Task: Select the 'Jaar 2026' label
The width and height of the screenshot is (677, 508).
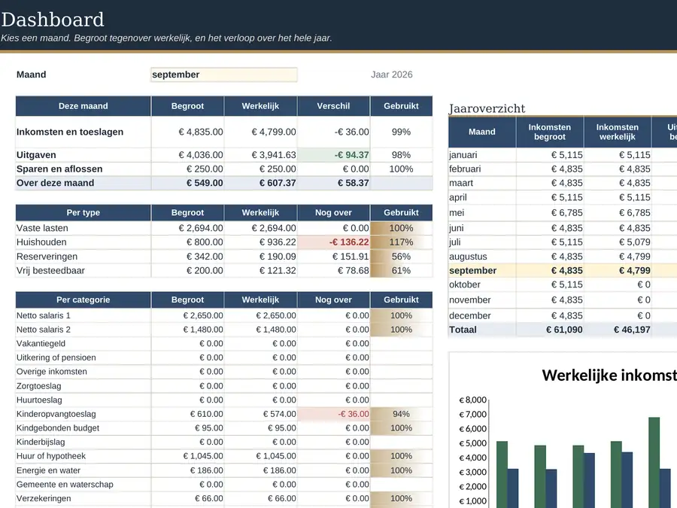Action: point(392,75)
